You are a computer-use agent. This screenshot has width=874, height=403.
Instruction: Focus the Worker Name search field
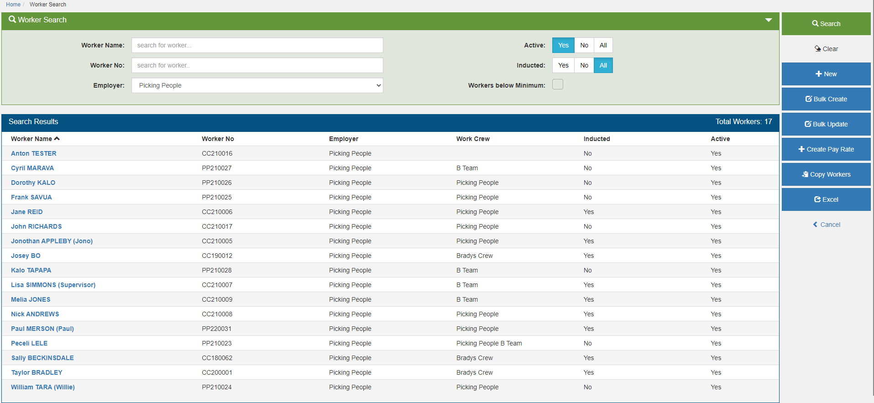click(257, 45)
